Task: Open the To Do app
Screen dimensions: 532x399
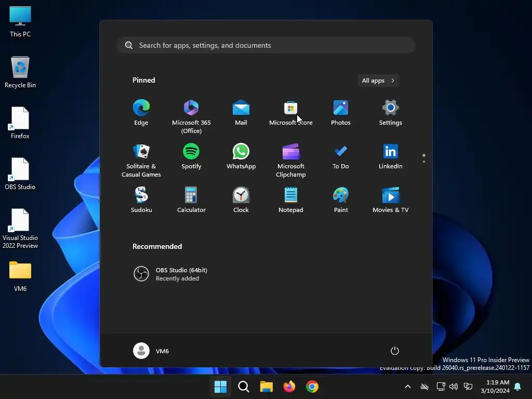Action: [341, 156]
